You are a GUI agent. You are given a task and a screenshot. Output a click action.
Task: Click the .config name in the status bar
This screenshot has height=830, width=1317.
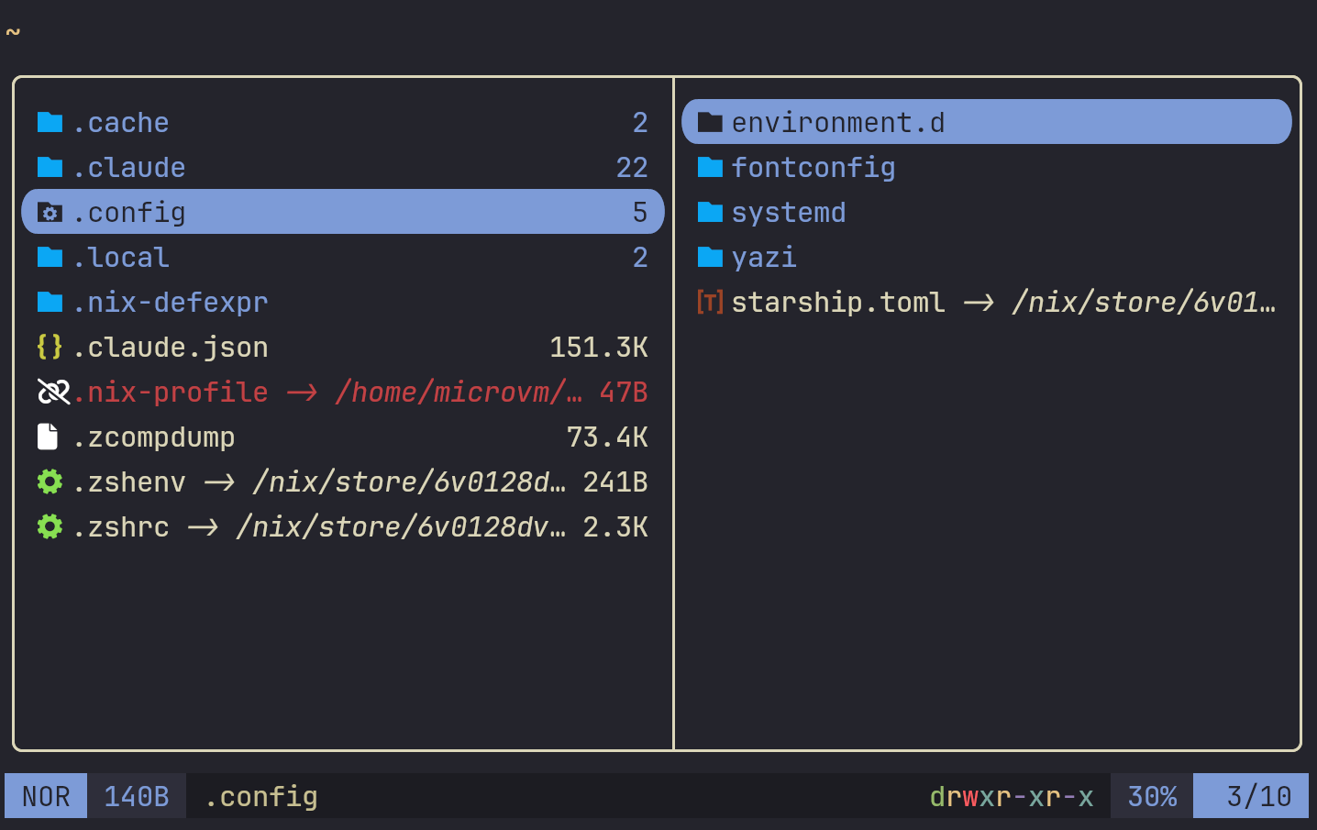[260, 797]
